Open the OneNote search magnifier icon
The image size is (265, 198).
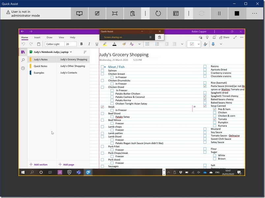pos(23,60)
